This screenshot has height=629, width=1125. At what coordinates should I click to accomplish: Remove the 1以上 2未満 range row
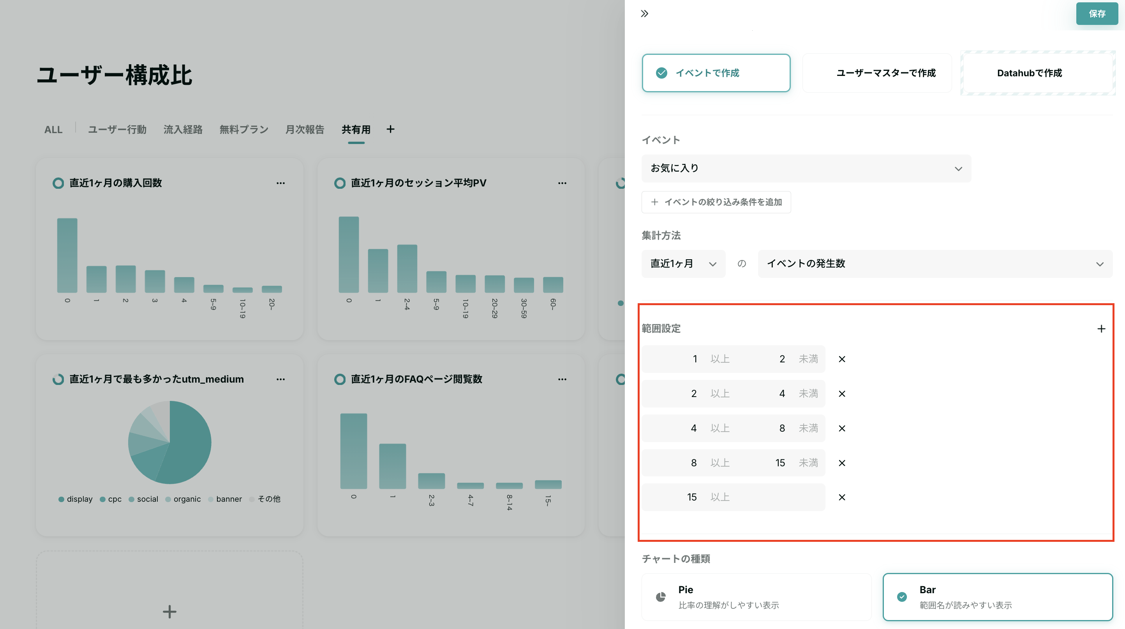(x=841, y=359)
